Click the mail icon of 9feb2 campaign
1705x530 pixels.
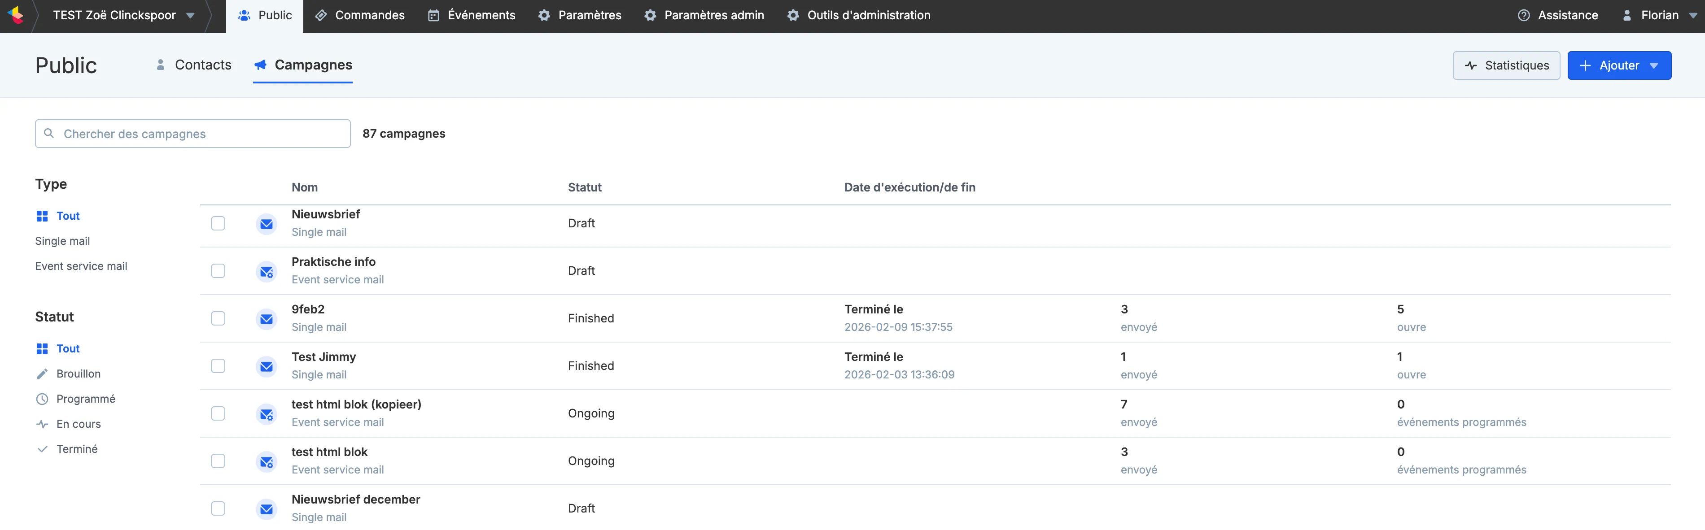point(266,319)
